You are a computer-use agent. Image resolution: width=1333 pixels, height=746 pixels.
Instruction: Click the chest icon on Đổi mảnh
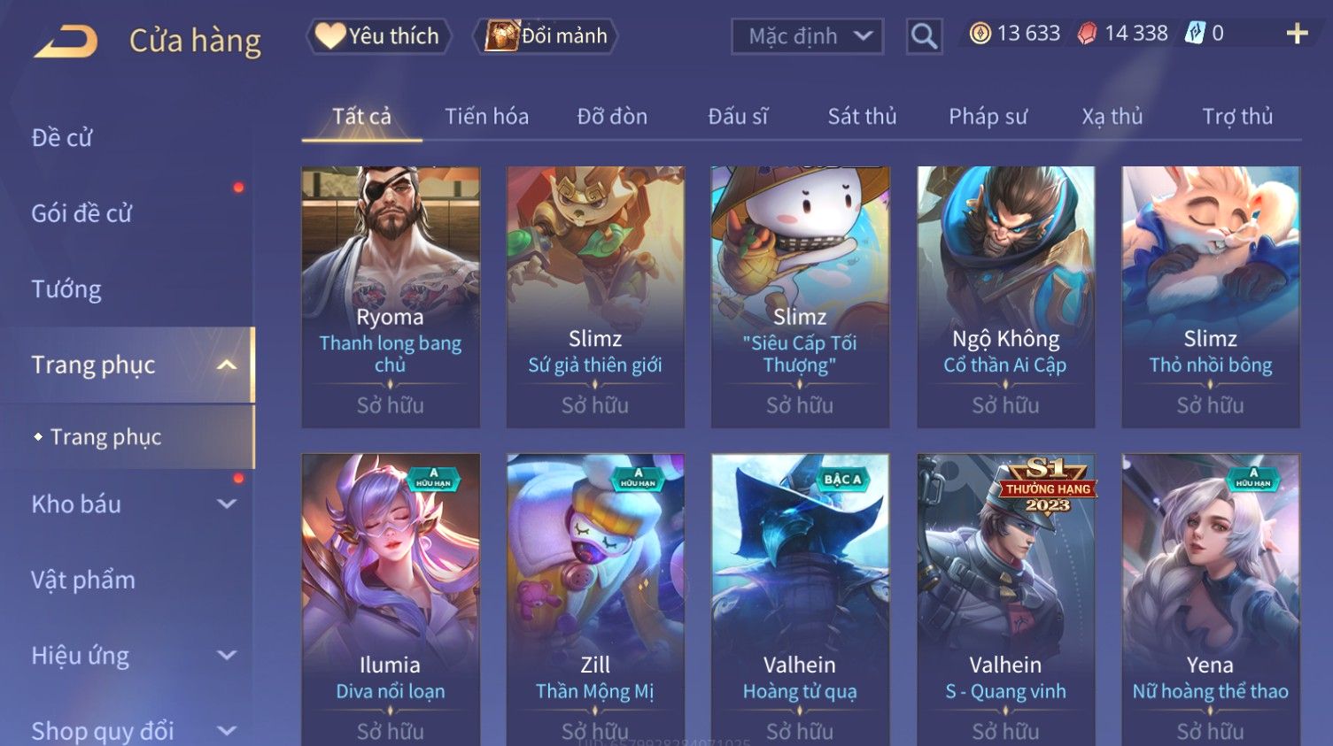(x=501, y=36)
